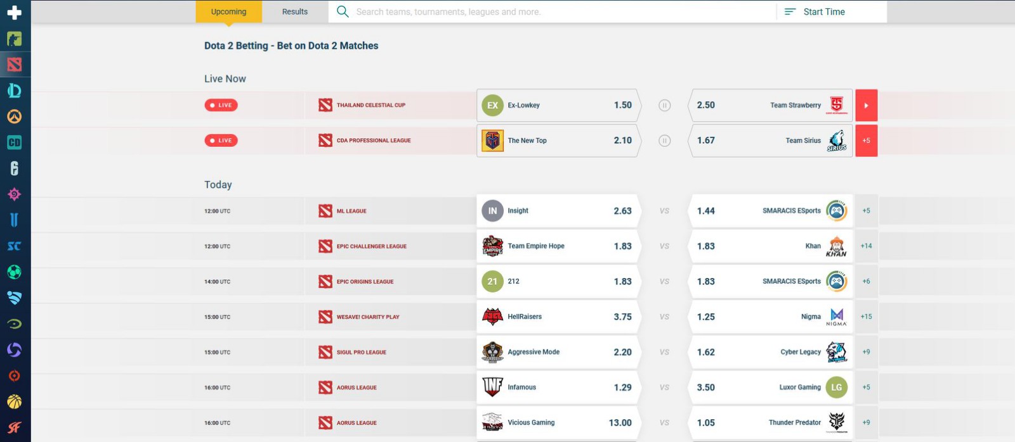Bet on Aggressive Mode at 2.20
This screenshot has width=1015, height=442.
(x=559, y=352)
